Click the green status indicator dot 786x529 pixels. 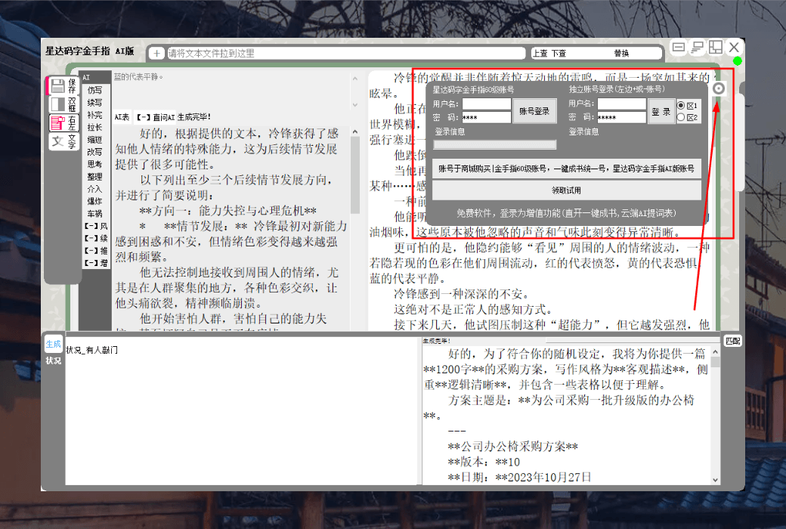pos(737,60)
